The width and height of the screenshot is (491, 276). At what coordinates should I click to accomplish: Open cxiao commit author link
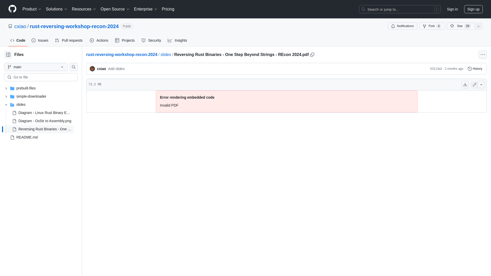pos(102,69)
